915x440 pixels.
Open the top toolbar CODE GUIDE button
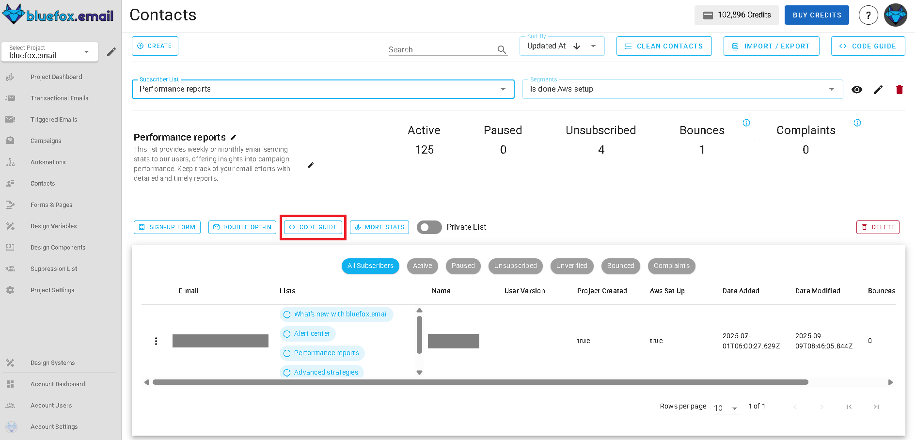click(x=868, y=46)
